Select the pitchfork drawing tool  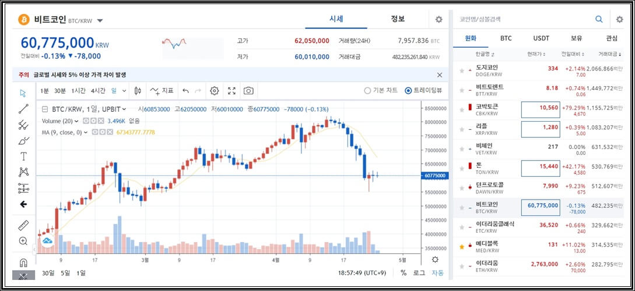pyautogui.click(x=23, y=125)
